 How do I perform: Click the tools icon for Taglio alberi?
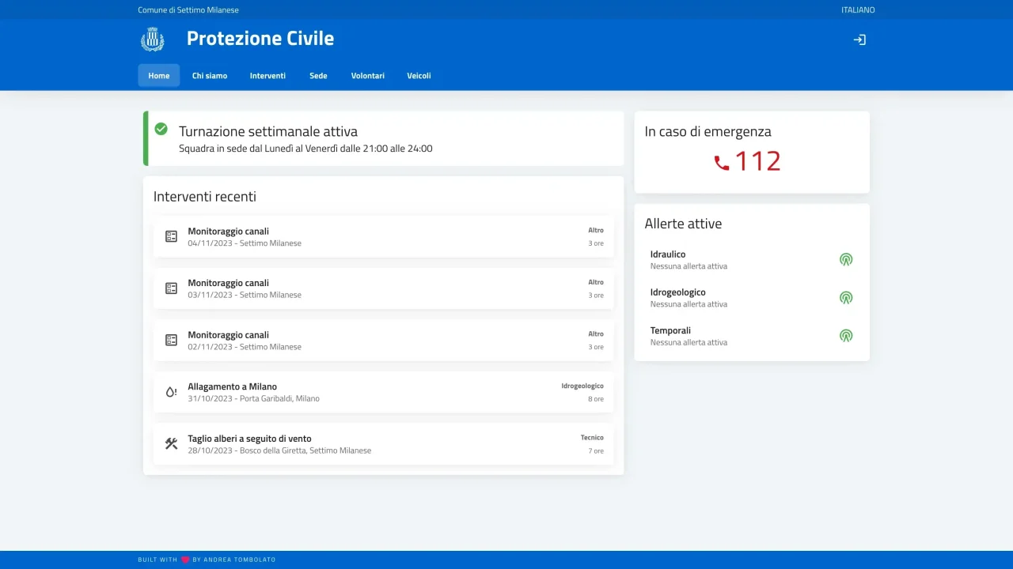point(171,443)
